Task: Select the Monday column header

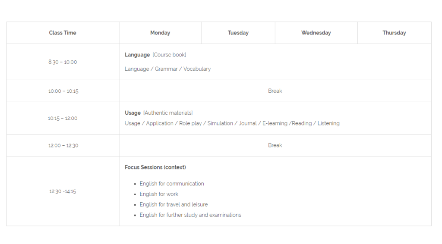Action: (x=160, y=33)
